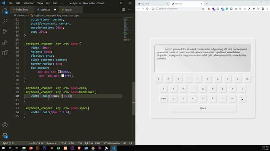270x151 pixels.
Task: Open the Excel taskbar icon
Action: 58,148
